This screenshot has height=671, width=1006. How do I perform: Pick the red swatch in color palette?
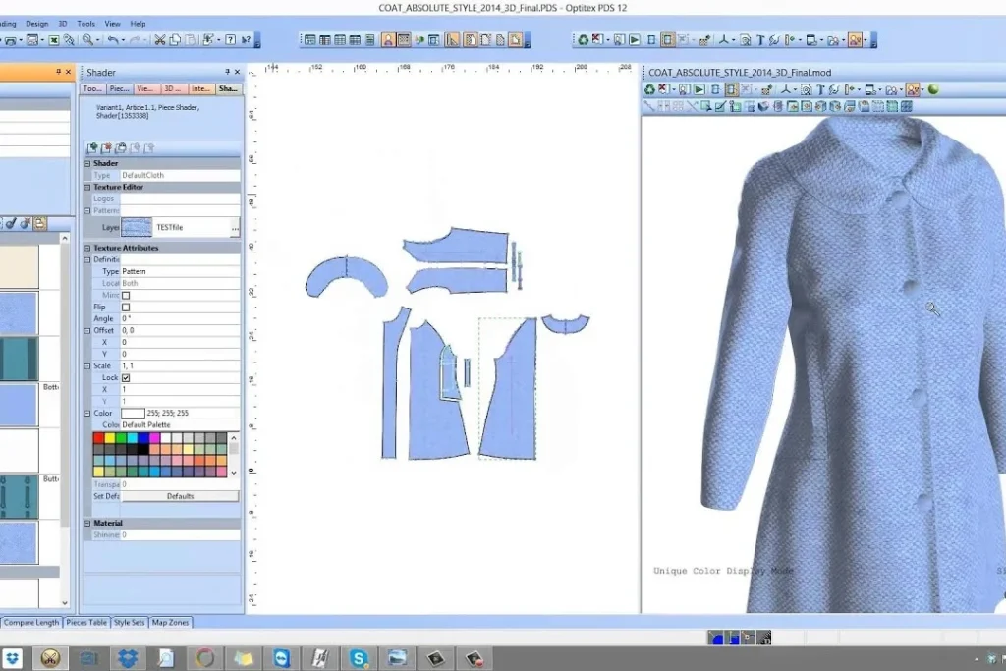[98, 438]
